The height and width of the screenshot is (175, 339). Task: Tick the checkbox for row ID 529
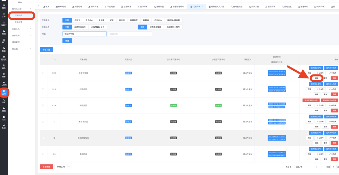44,73
